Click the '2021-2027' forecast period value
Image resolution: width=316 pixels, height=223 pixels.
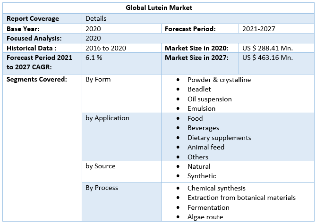pyautogui.click(x=258, y=29)
